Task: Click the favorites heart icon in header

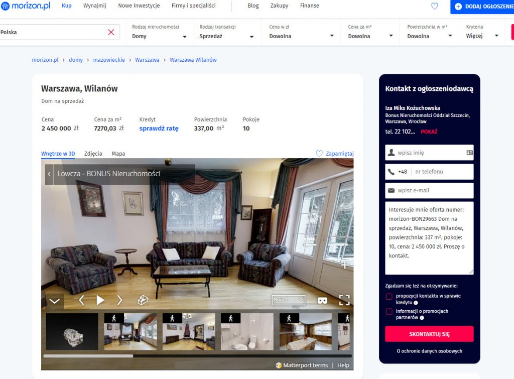Action: pyautogui.click(x=435, y=6)
